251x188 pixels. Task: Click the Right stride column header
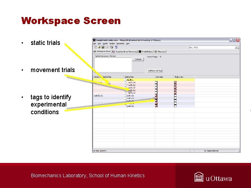tap(184, 77)
